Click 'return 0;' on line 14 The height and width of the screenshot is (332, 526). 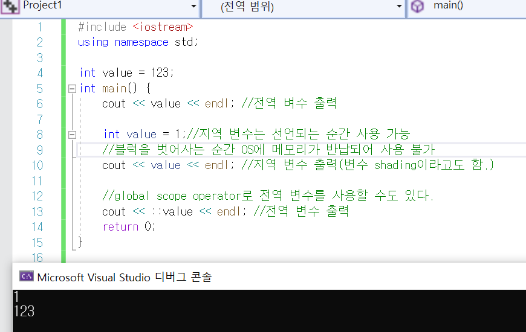[129, 227]
